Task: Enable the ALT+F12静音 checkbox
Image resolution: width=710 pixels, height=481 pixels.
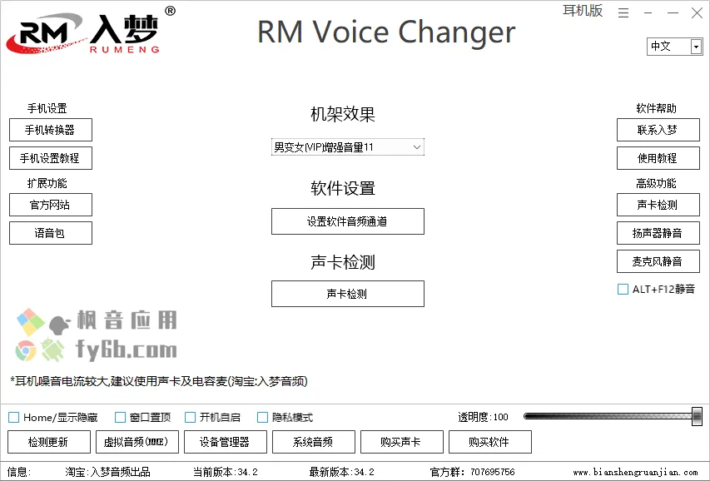Action: [623, 289]
